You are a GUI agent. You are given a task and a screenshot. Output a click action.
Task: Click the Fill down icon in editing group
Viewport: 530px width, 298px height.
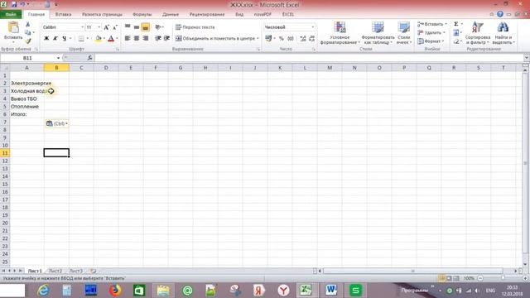(456, 33)
